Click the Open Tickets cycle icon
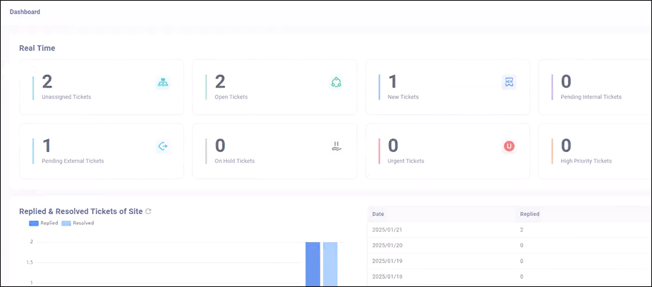Viewport: 652px width, 287px height. click(x=336, y=82)
